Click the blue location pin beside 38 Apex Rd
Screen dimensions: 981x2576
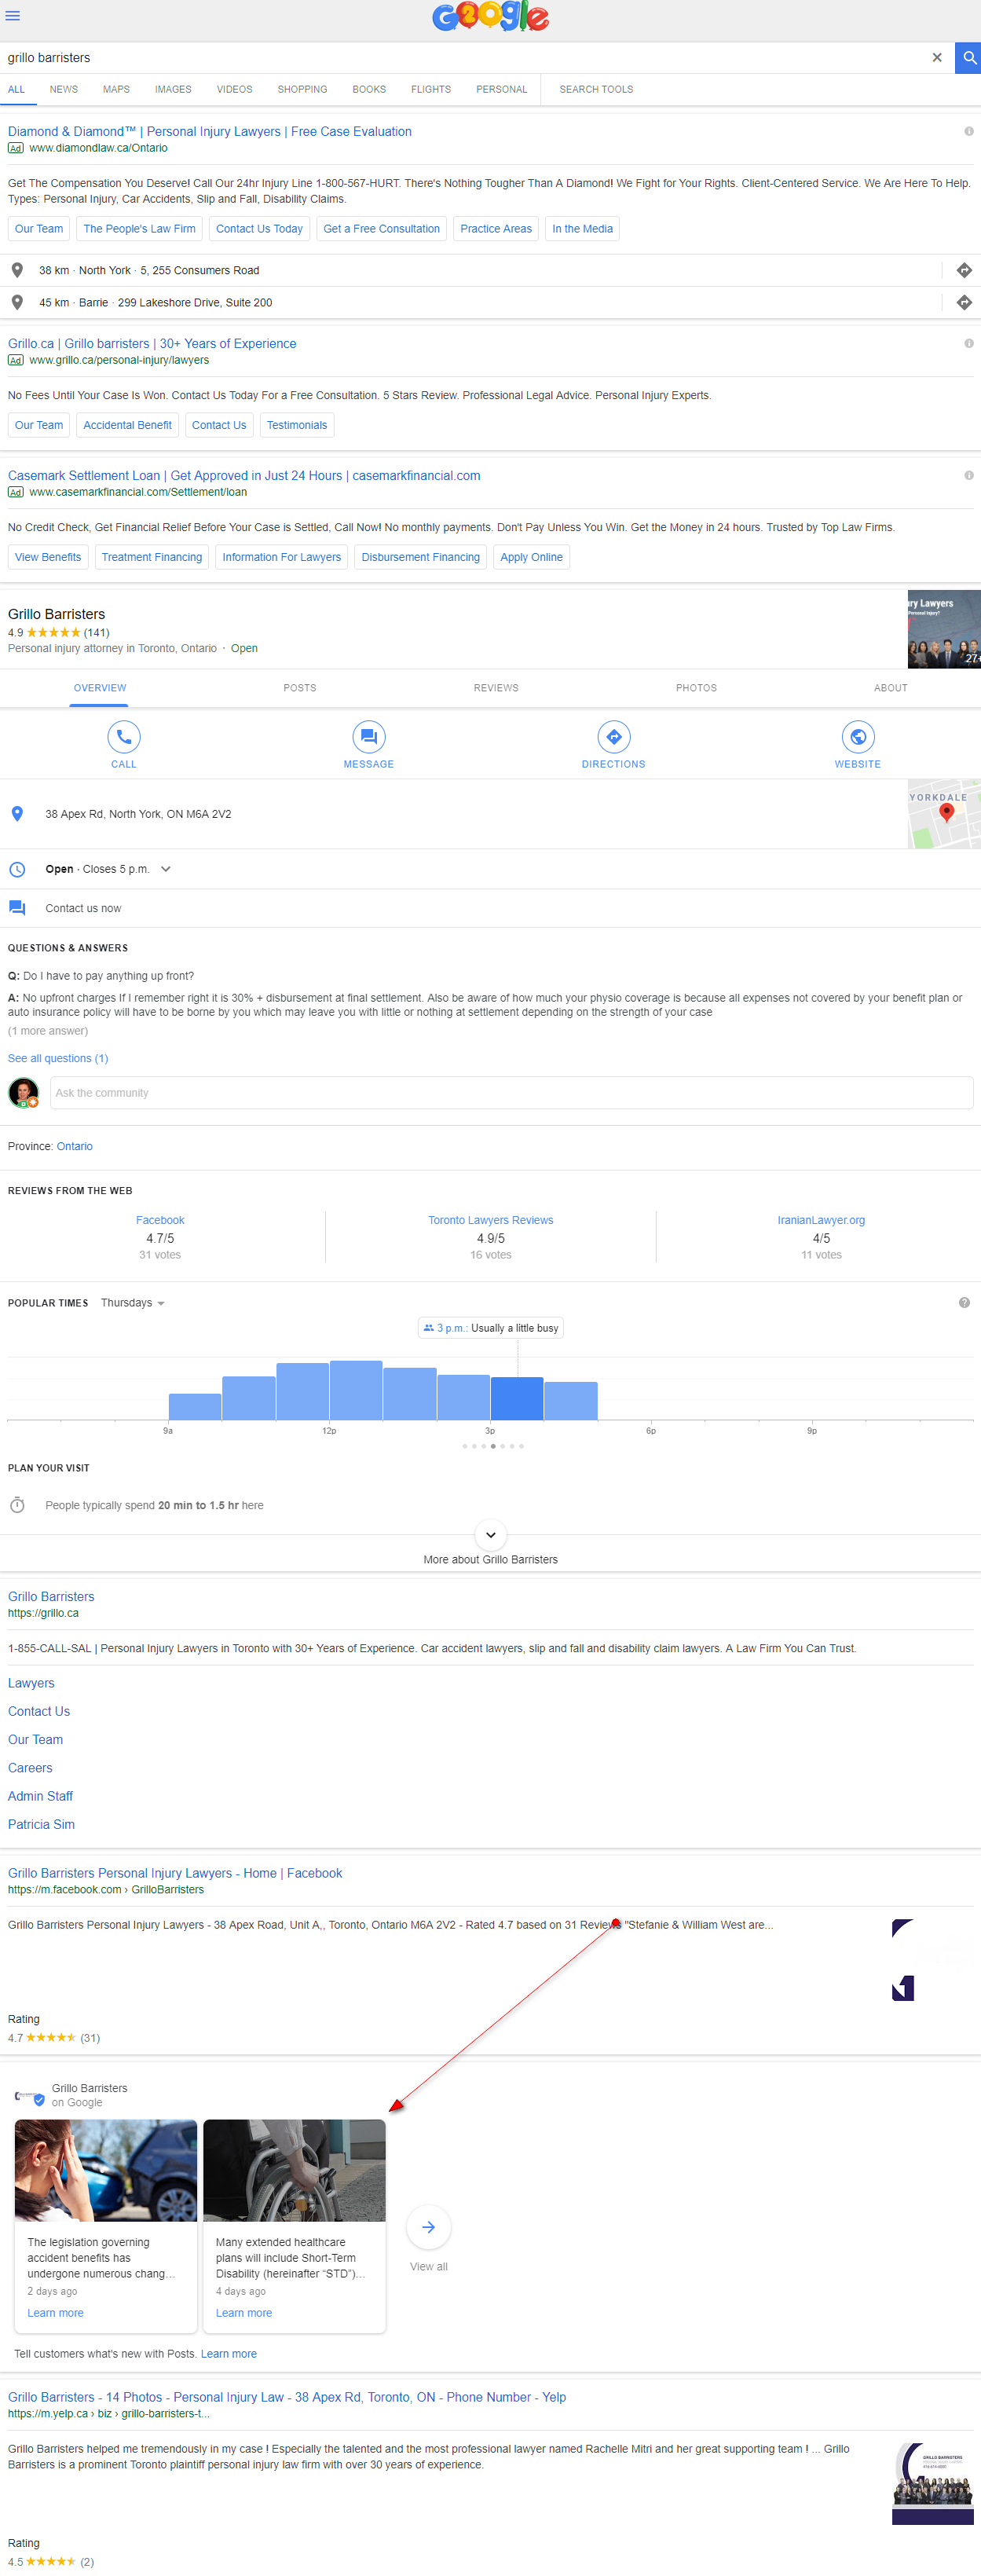coord(17,814)
